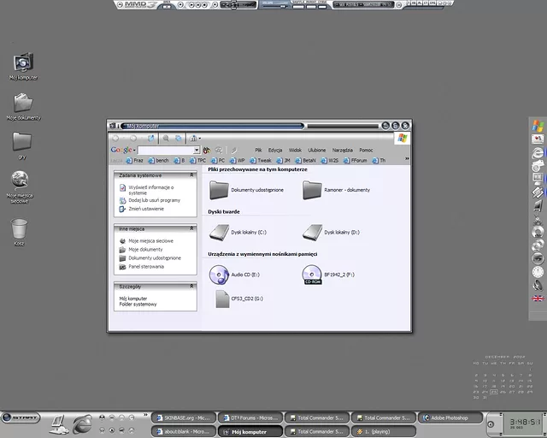Collapse the Inne miejsca panel
Viewport: 547px width, 438px height.
[x=191, y=228]
